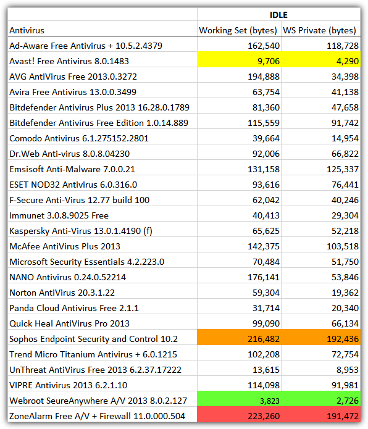The image size is (368, 429).
Task: Select cell value 102,208
Action: coord(264,355)
